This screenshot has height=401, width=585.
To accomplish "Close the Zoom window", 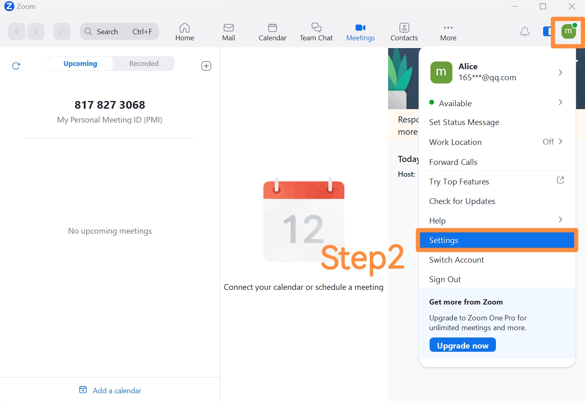I will coord(572,6).
